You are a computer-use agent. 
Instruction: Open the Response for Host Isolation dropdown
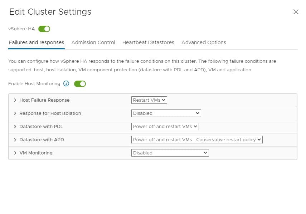tap(166, 113)
